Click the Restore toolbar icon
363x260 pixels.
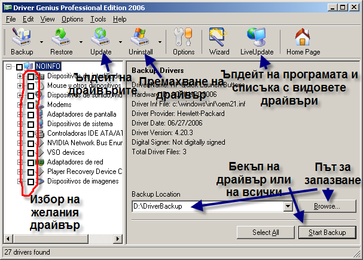pos(61,36)
